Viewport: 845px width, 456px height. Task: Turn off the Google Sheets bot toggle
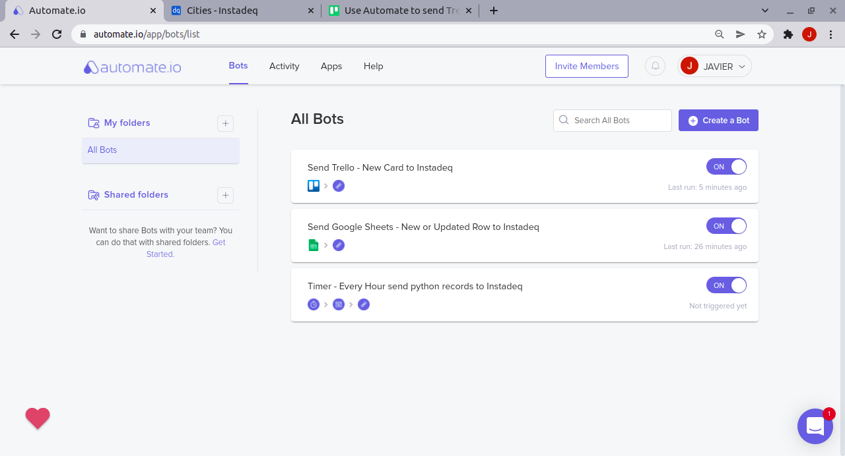coord(726,226)
